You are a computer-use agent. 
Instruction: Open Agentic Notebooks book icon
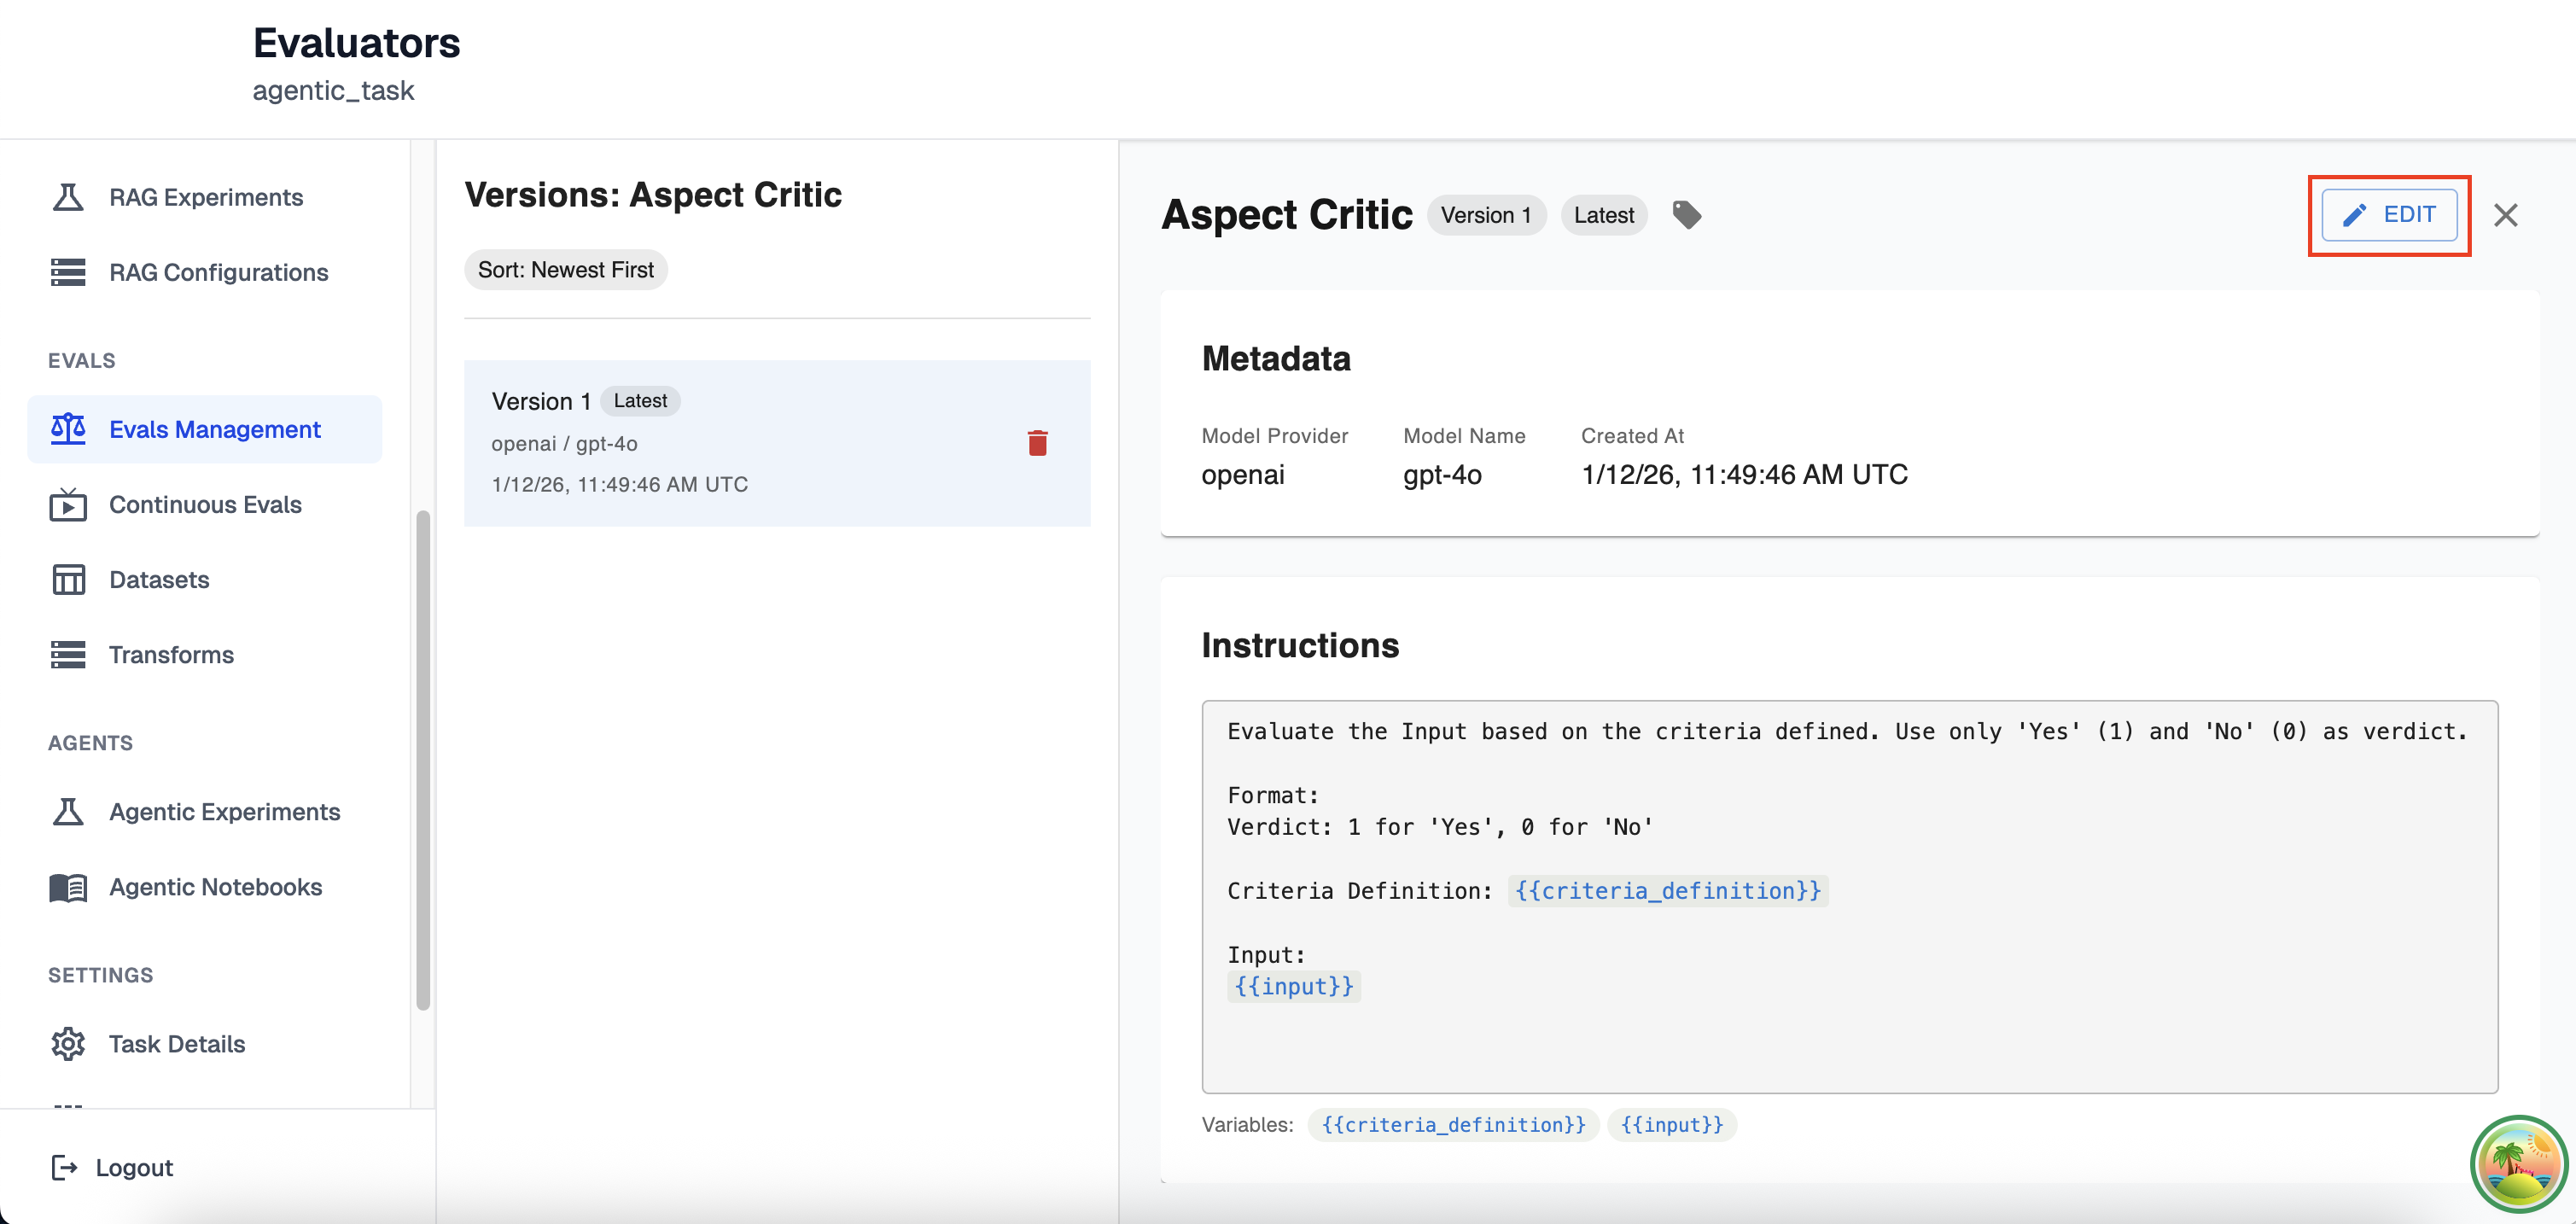68,887
